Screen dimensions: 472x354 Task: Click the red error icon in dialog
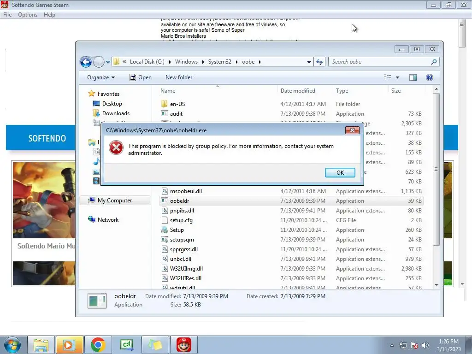click(116, 148)
